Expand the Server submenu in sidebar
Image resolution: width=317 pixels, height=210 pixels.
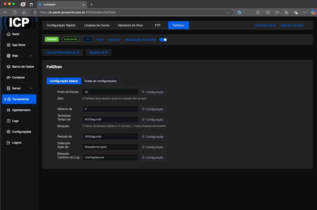31,89
